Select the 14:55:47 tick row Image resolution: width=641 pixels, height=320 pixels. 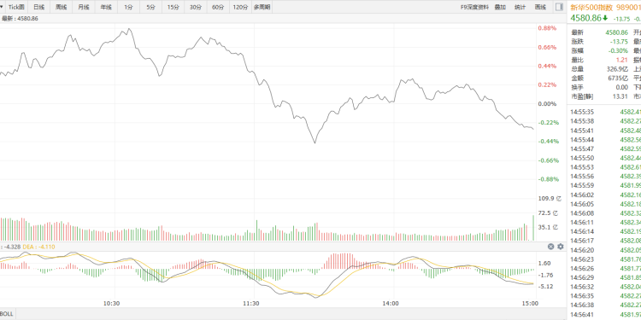coord(606,148)
